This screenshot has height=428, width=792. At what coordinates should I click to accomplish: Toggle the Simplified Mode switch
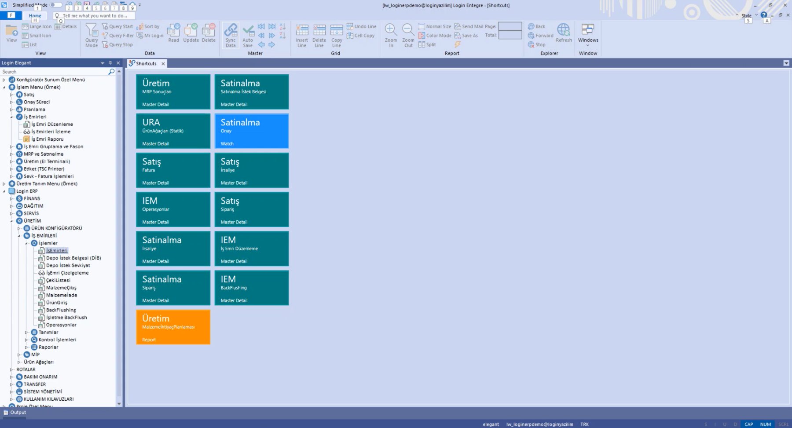[56, 5]
